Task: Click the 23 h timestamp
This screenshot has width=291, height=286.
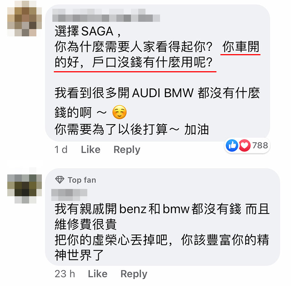Action: pyautogui.click(x=65, y=274)
